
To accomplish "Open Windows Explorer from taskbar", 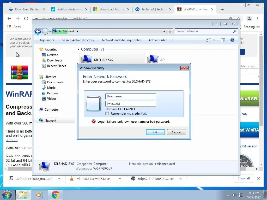I will tap(23, 195).
